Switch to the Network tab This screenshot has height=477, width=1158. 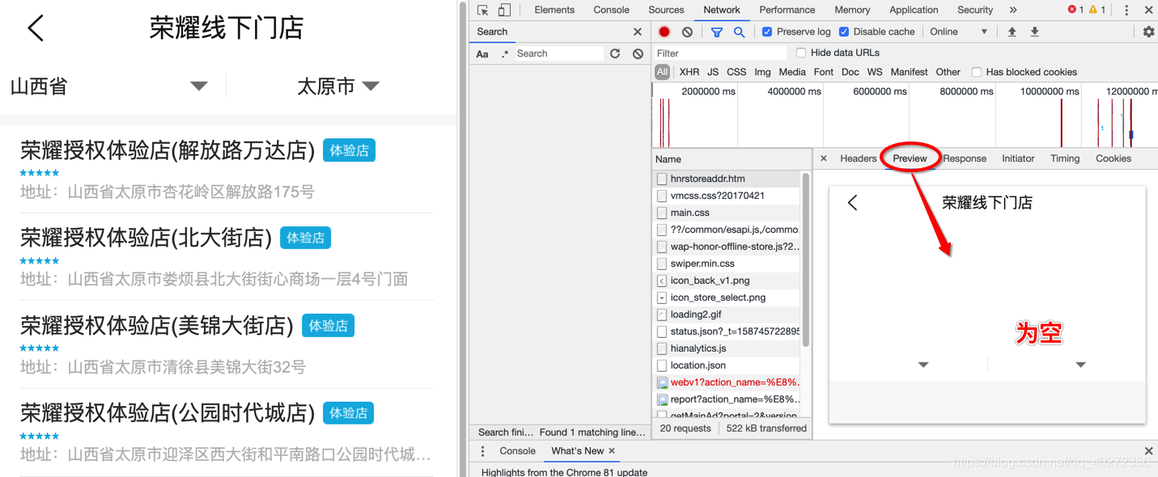(x=722, y=10)
